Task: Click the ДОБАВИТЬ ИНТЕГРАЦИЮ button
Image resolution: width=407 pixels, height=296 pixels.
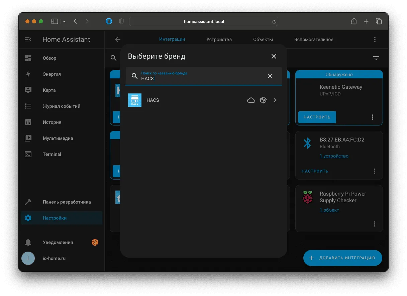Action: tap(343, 258)
